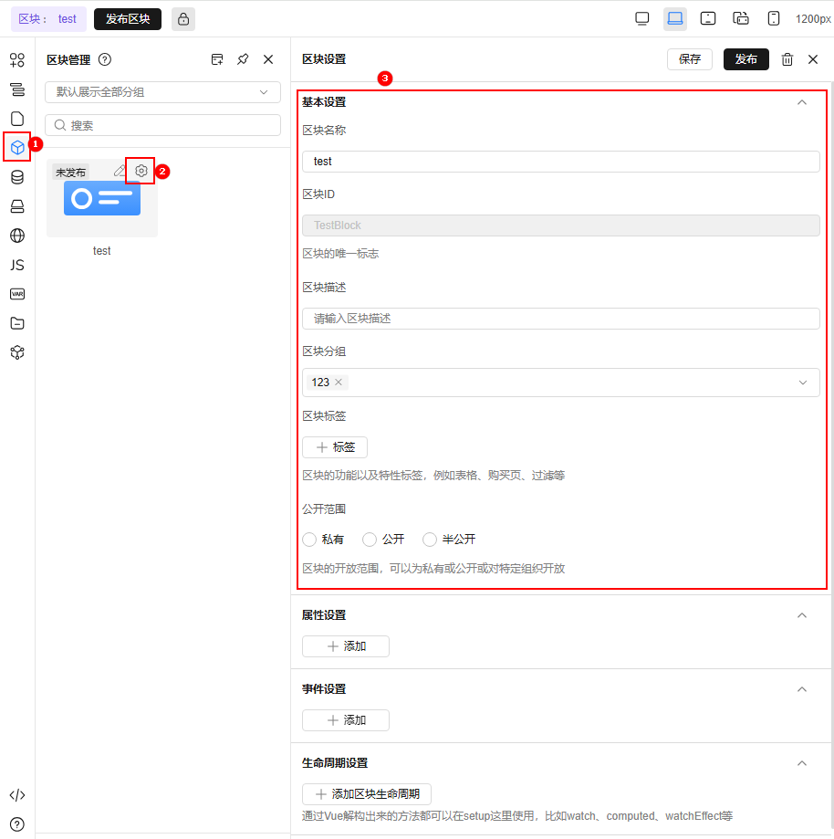Click the 发布区块 button at the top
Image resolution: width=834 pixels, height=839 pixels.
pos(127,18)
